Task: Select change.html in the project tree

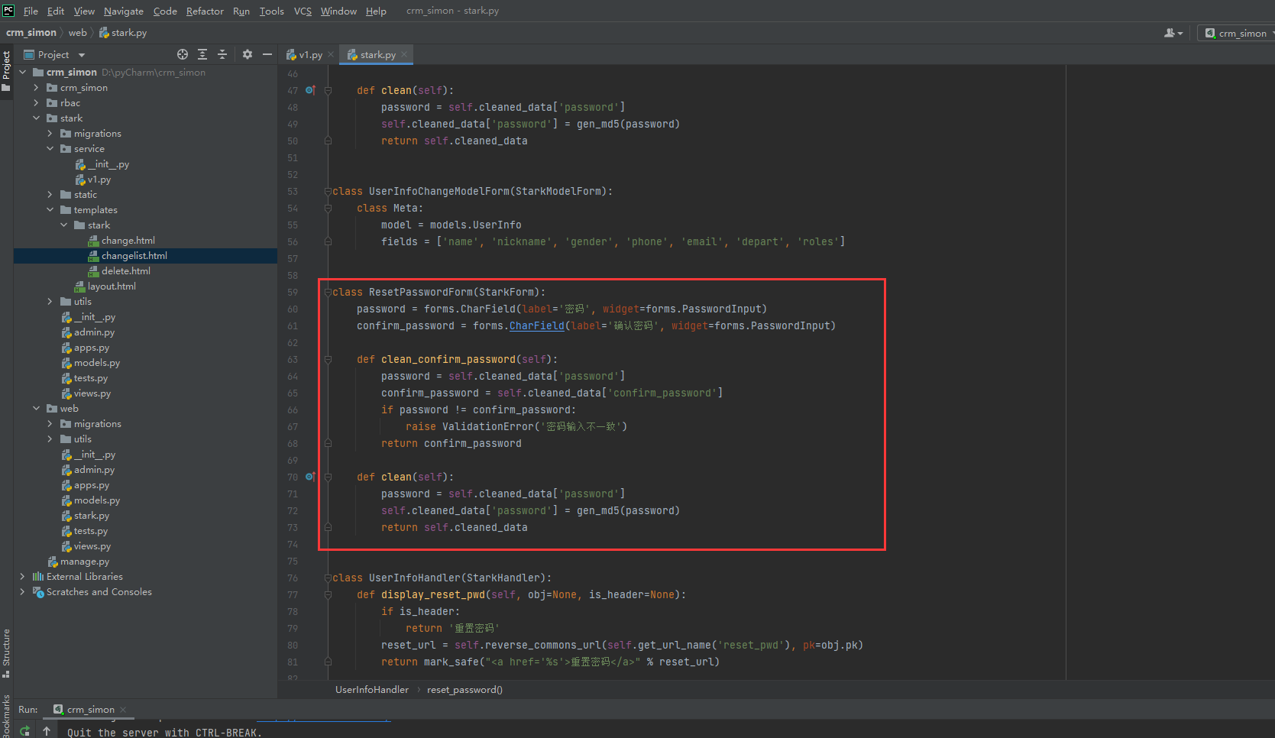Action: coord(128,241)
